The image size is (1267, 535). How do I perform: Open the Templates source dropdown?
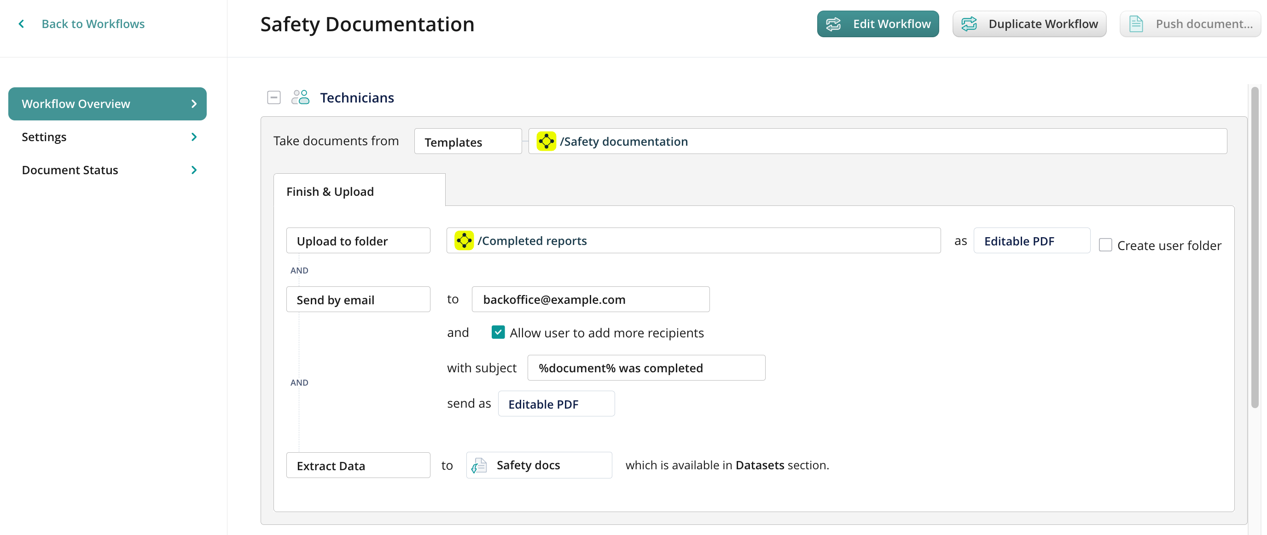467,142
